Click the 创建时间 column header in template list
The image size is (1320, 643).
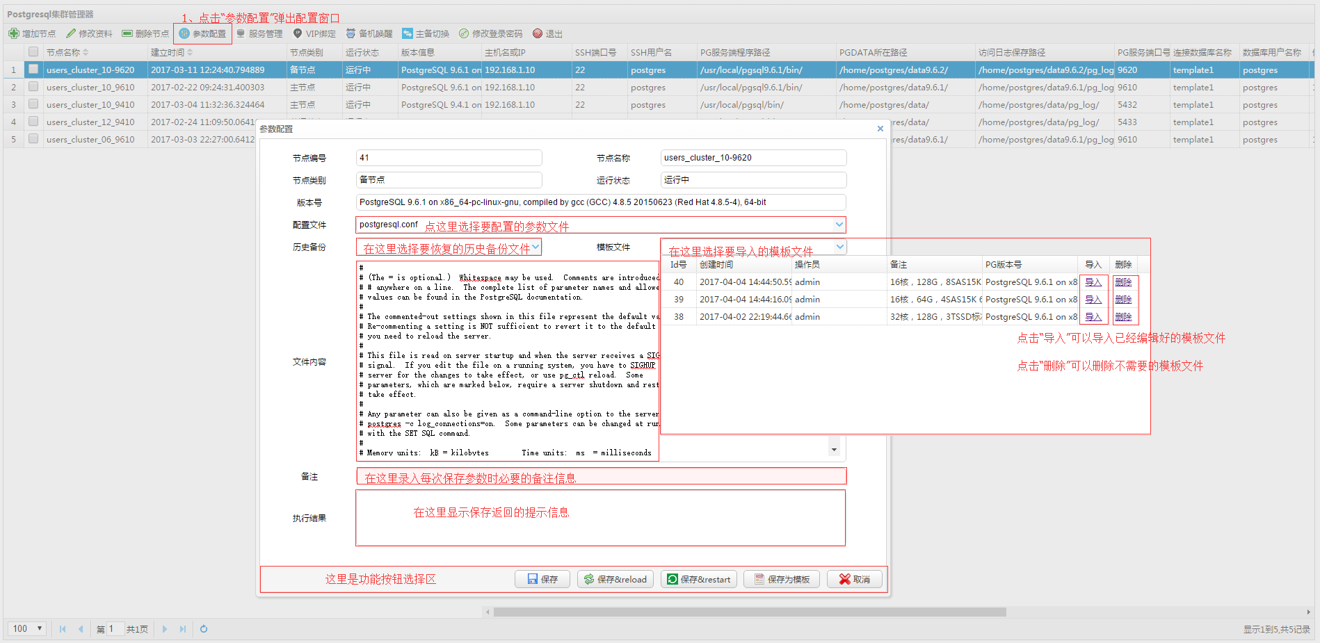(743, 265)
